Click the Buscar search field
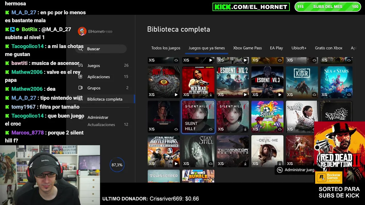The image size is (365, 205). click(x=101, y=49)
